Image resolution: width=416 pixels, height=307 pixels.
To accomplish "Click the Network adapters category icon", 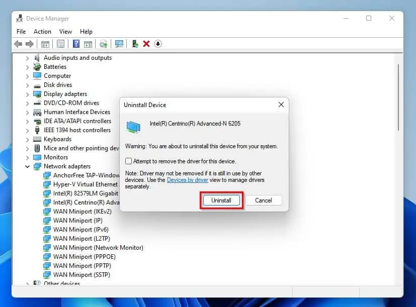I will pos(37,166).
